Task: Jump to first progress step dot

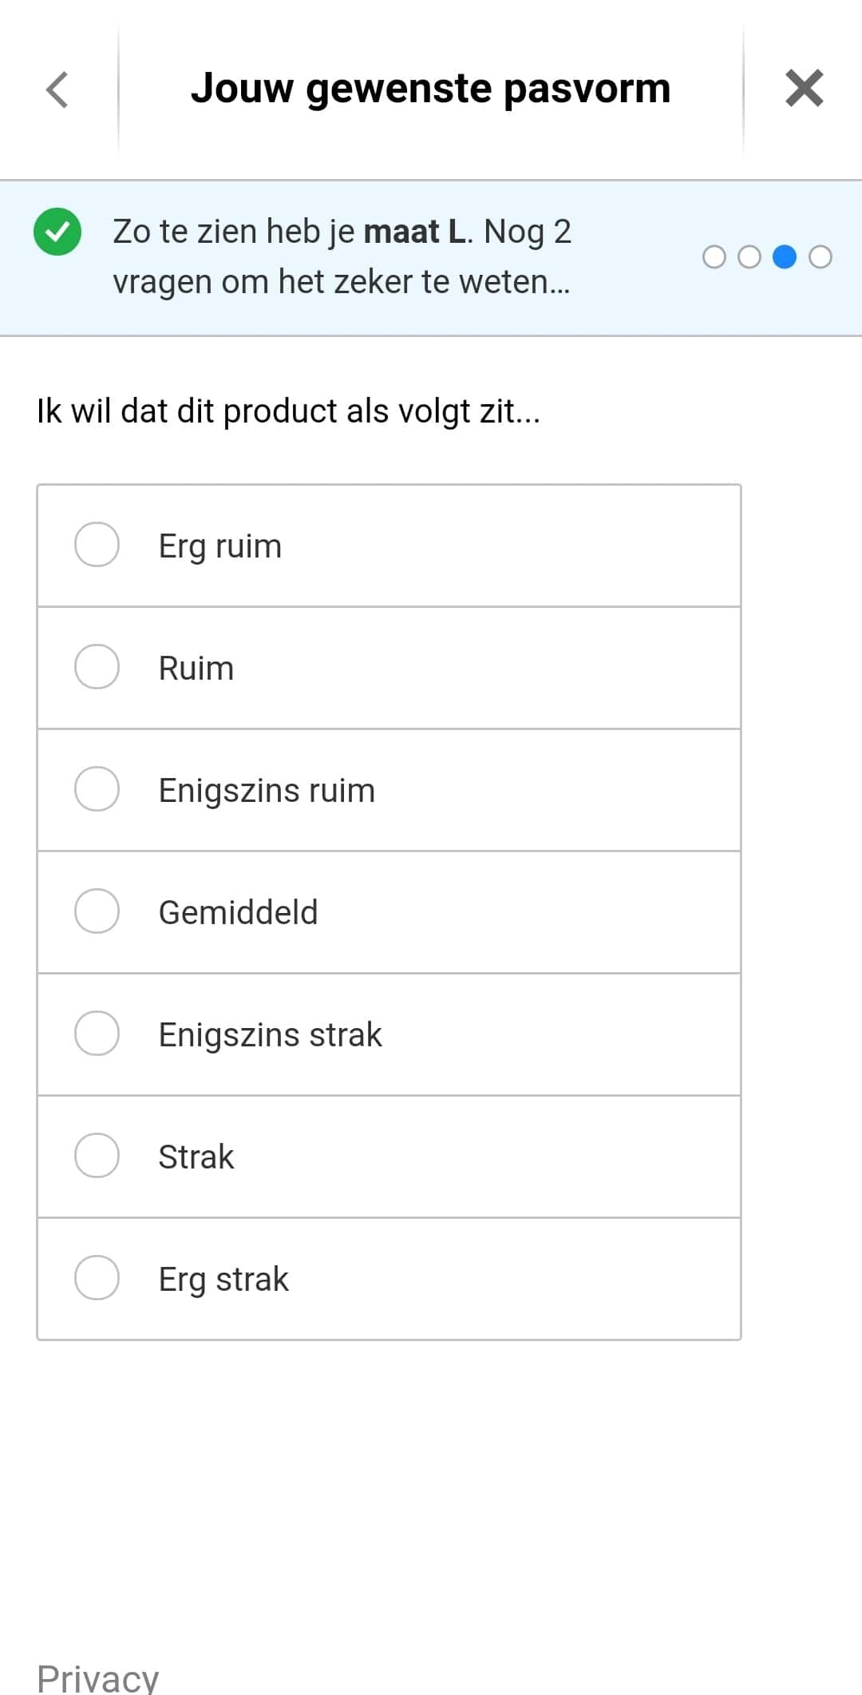Action: point(714,257)
